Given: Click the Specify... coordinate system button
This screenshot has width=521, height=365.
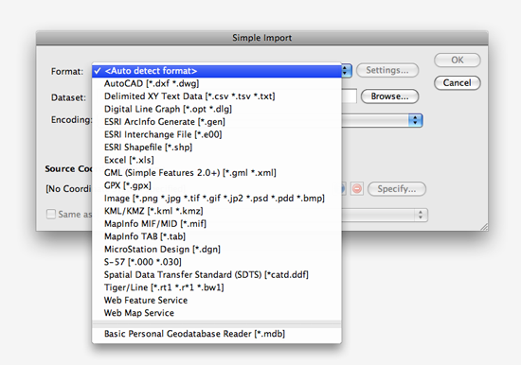Looking at the screenshot, I should tap(397, 189).
